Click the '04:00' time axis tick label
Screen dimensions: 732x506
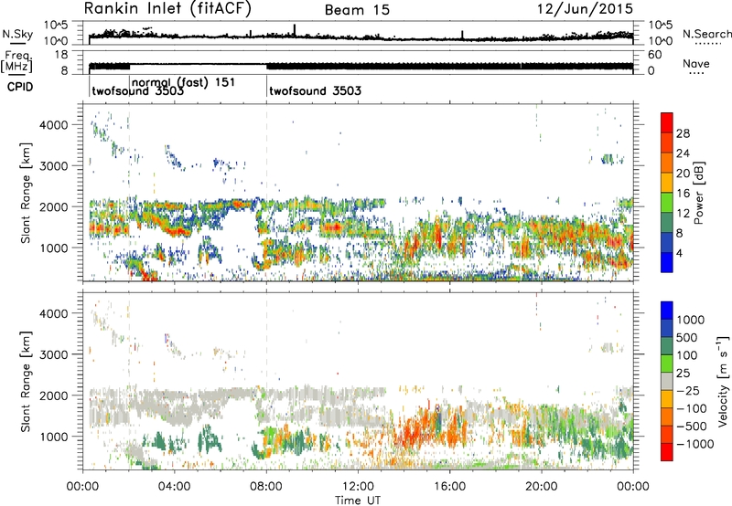pos(175,487)
